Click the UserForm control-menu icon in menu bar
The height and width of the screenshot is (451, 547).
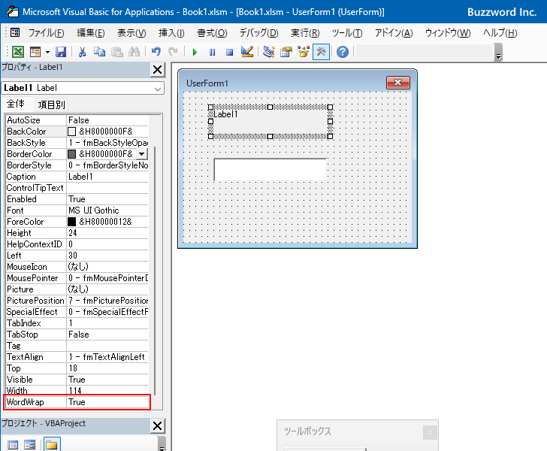click(x=15, y=33)
